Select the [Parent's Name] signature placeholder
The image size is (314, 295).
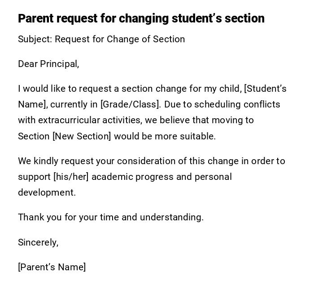click(52, 267)
